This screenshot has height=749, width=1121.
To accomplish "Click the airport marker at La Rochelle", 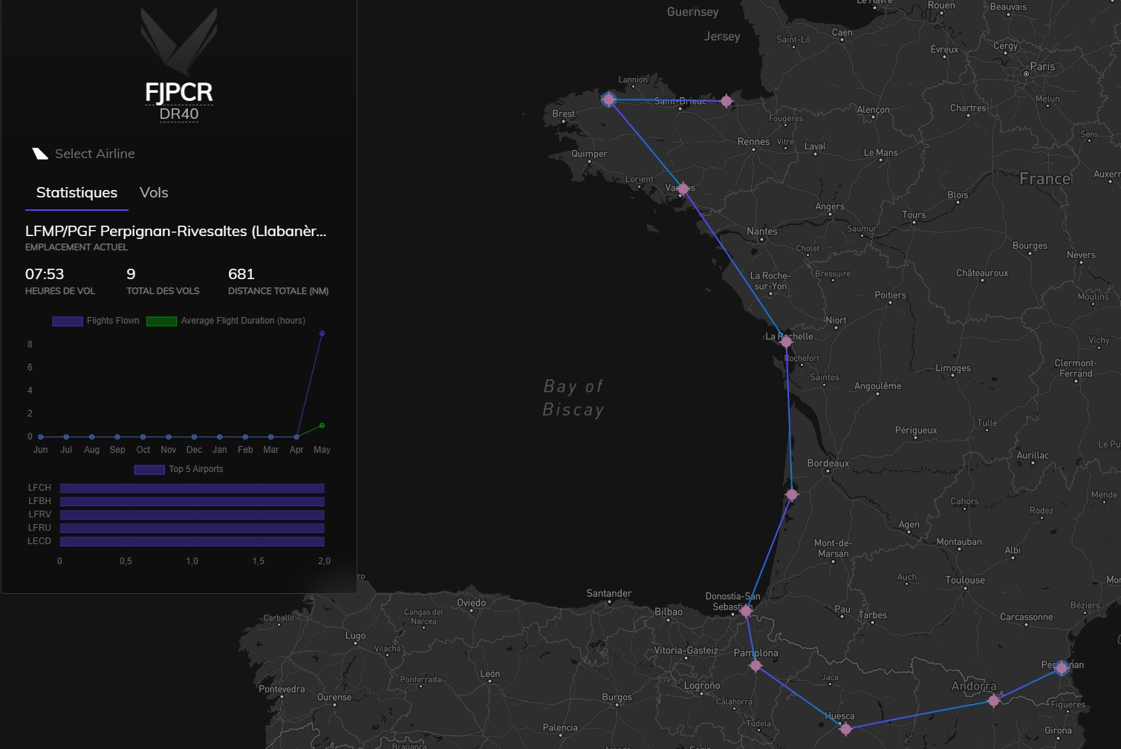I will (786, 342).
